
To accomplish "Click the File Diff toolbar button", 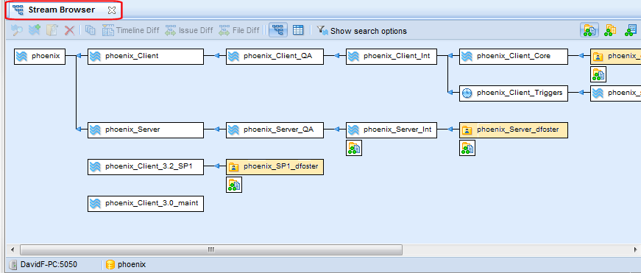I will pos(239,30).
